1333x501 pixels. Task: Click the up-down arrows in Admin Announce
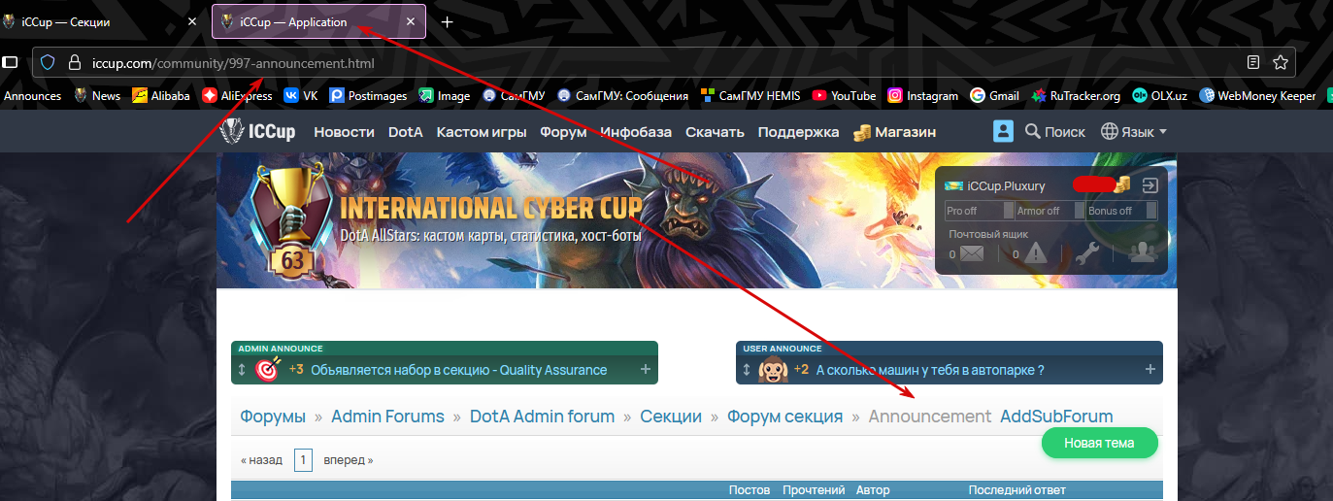point(242,370)
